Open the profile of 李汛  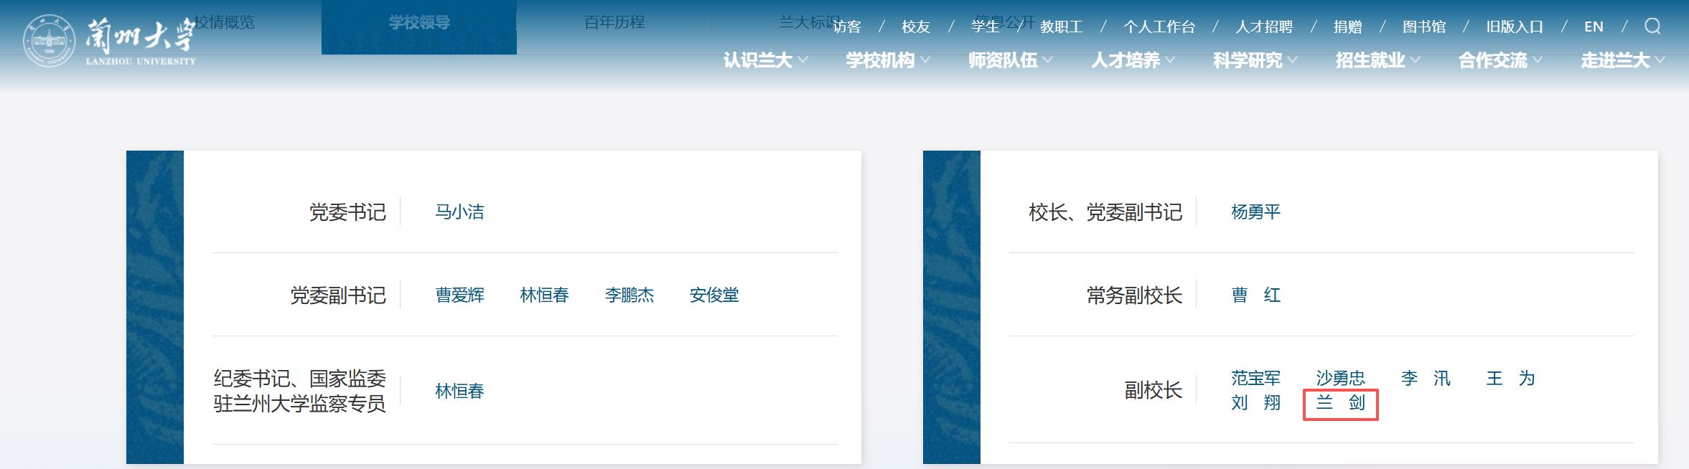pos(1426,378)
